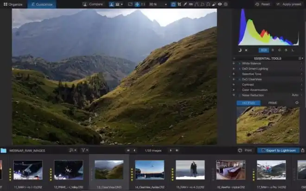Screen dimensions: 306x191
Task: Toggle DxO ClearView on/off
Action: point(239,79)
